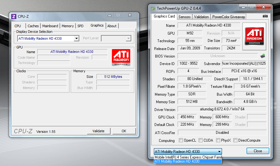Click the DirectX Support field 10.1 / SM4.1
This screenshot has width=280, height=166.
point(253,79)
